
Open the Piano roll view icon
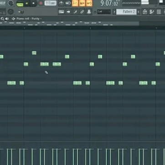[152, 12]
